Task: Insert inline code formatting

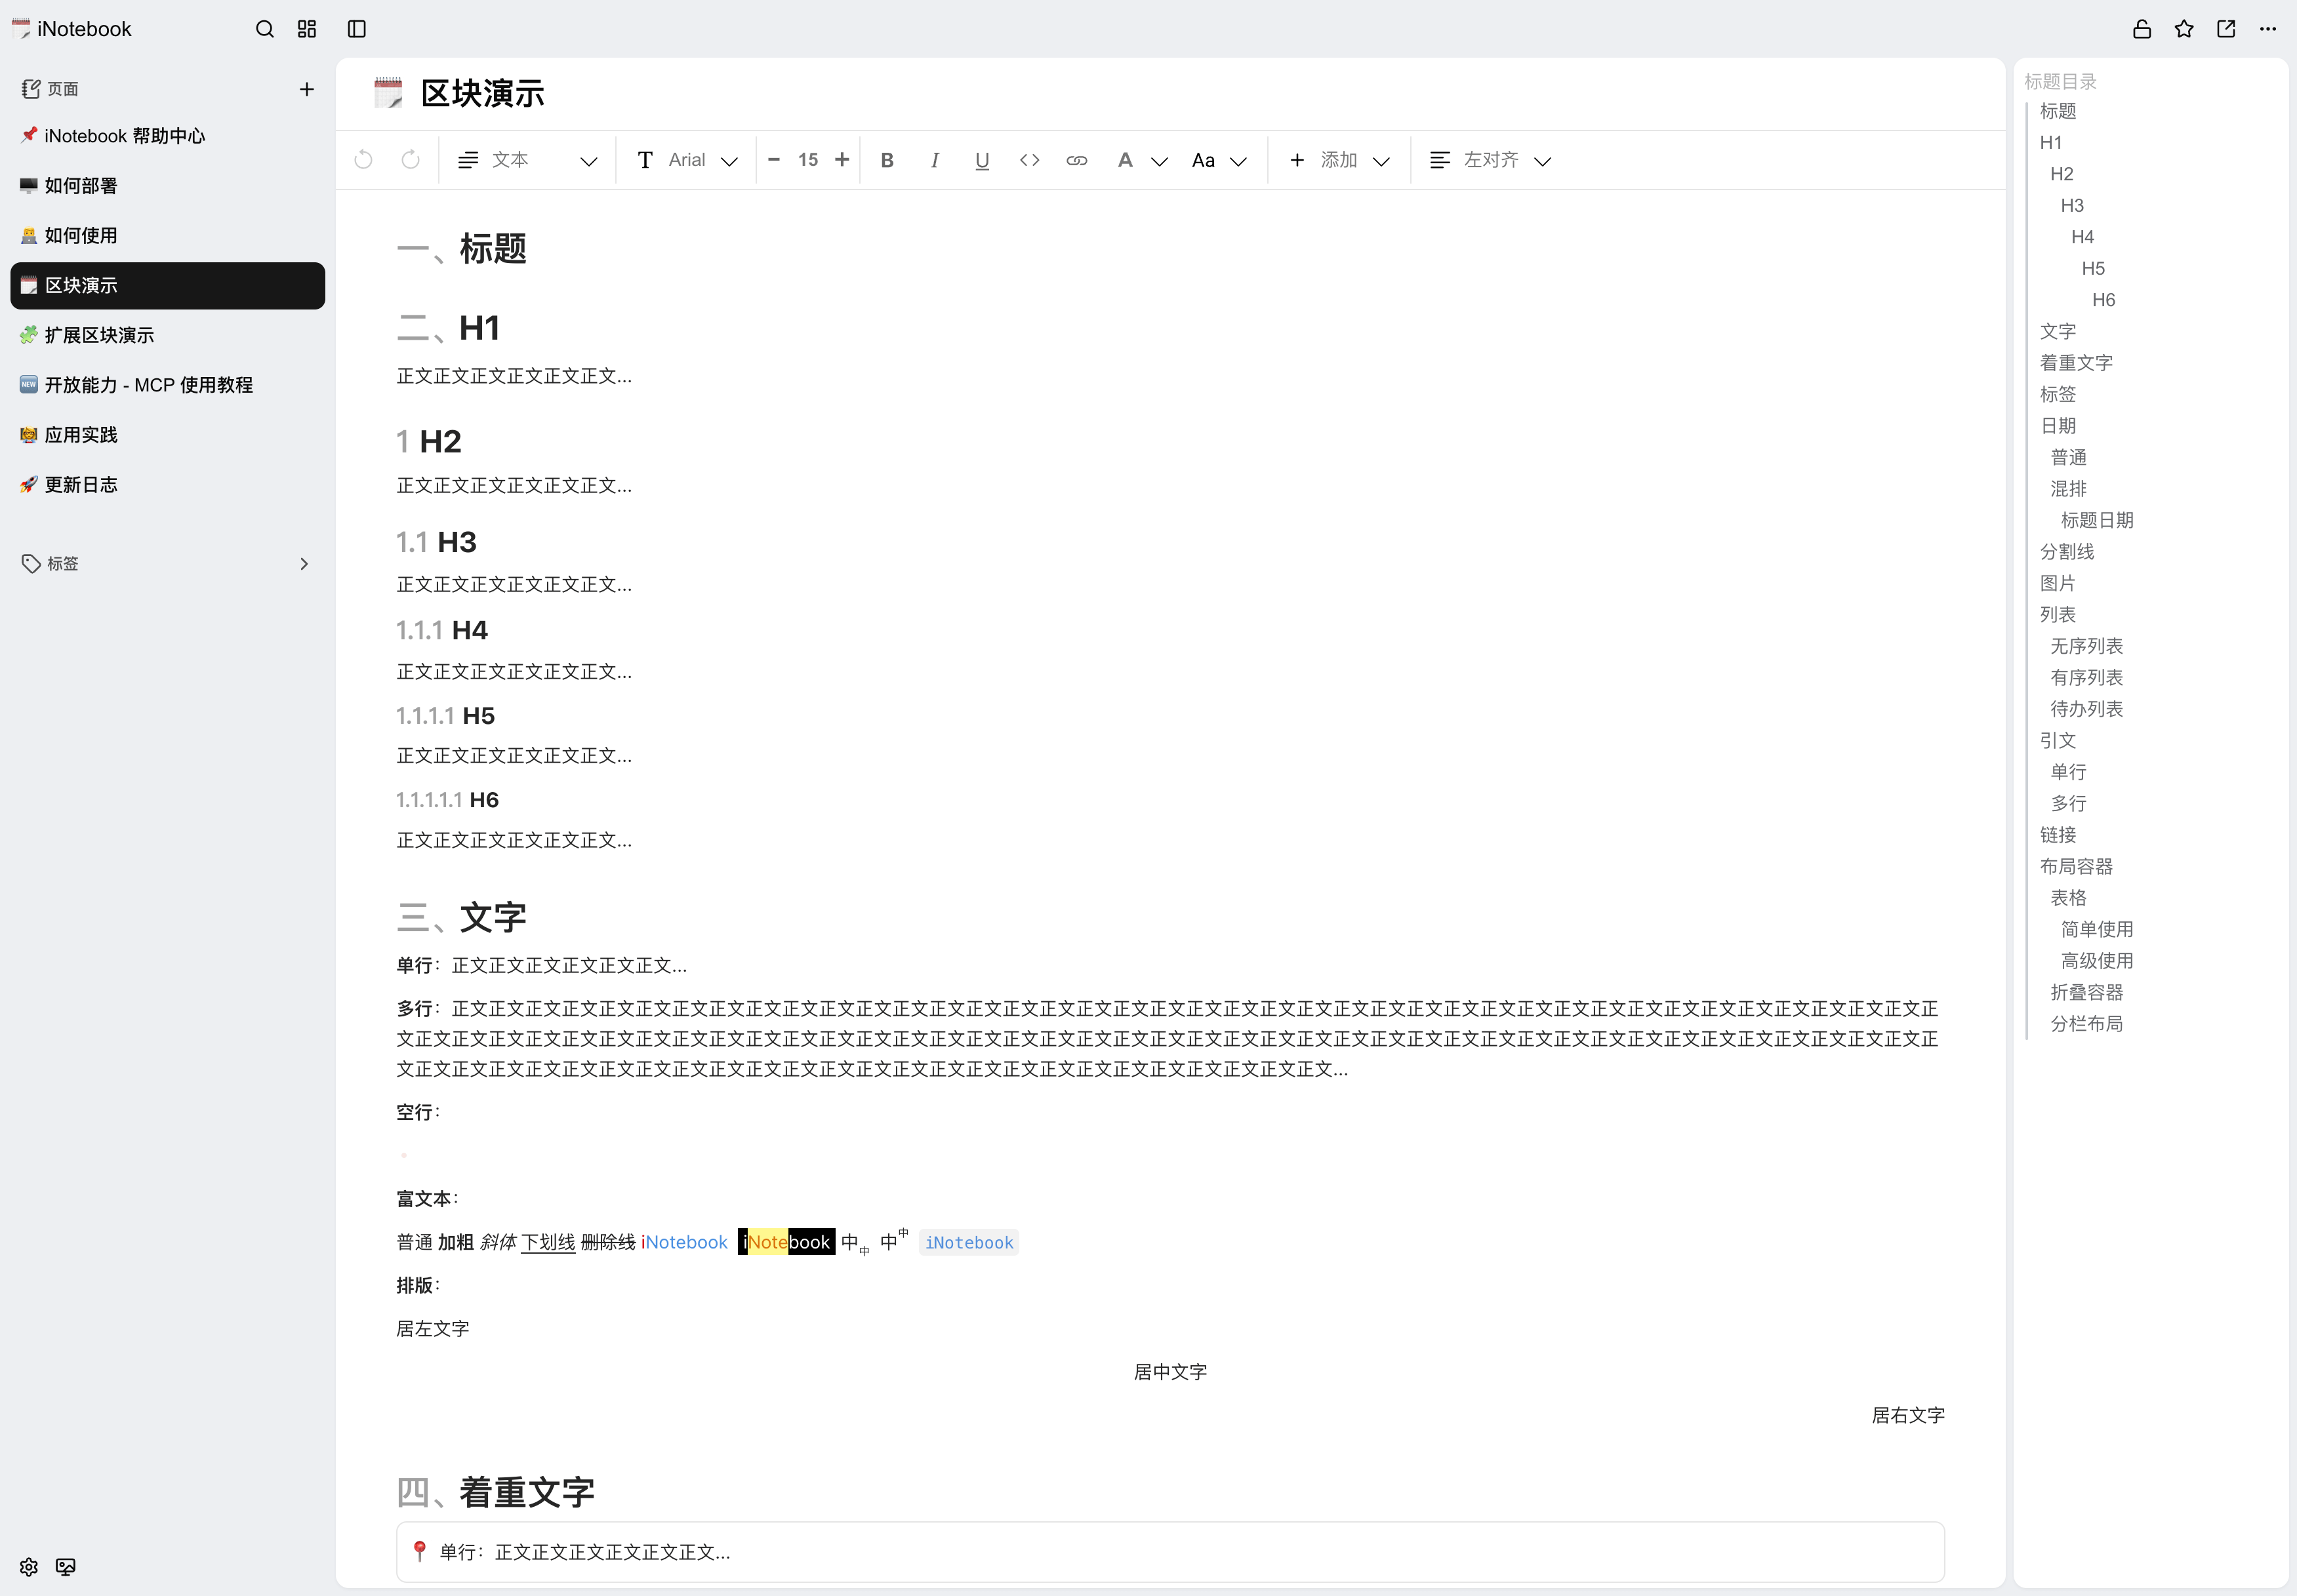Action: (1029, 160)
